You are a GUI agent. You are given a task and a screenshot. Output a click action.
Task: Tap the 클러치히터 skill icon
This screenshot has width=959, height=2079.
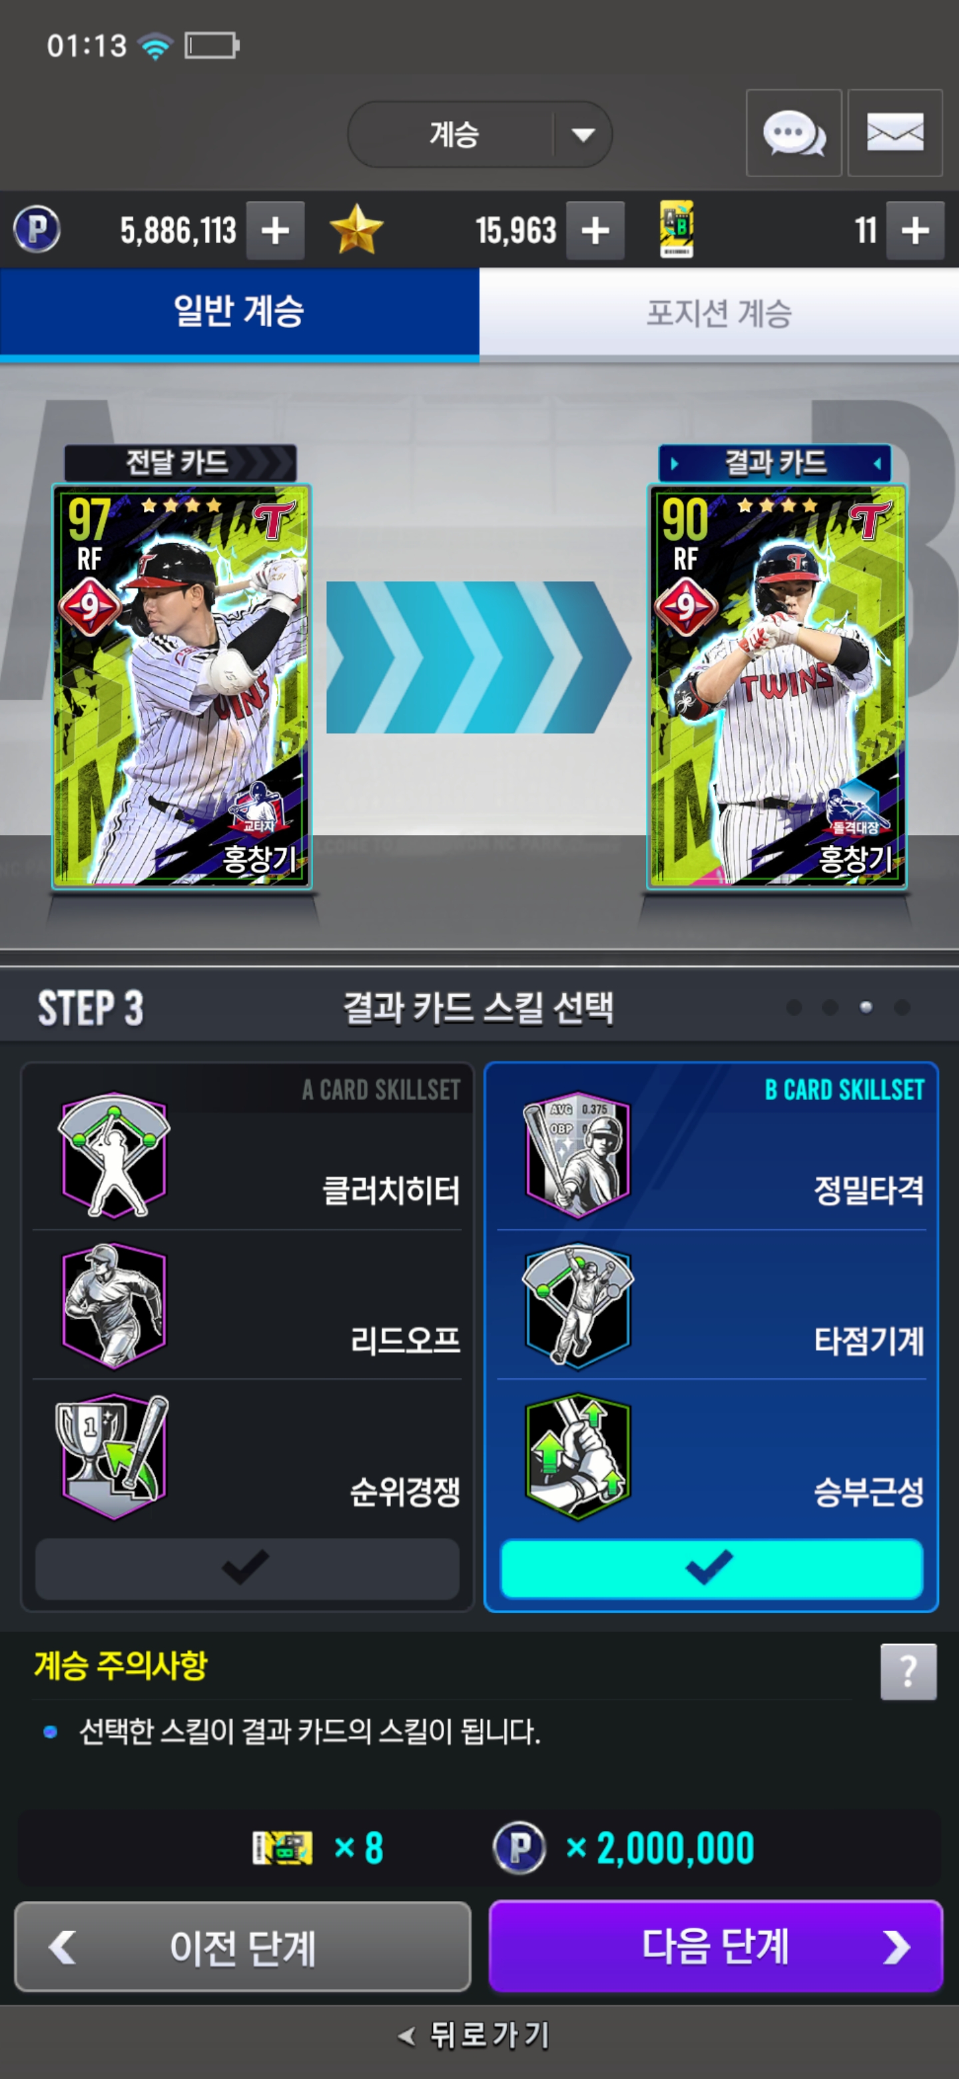click(114, 1155)
